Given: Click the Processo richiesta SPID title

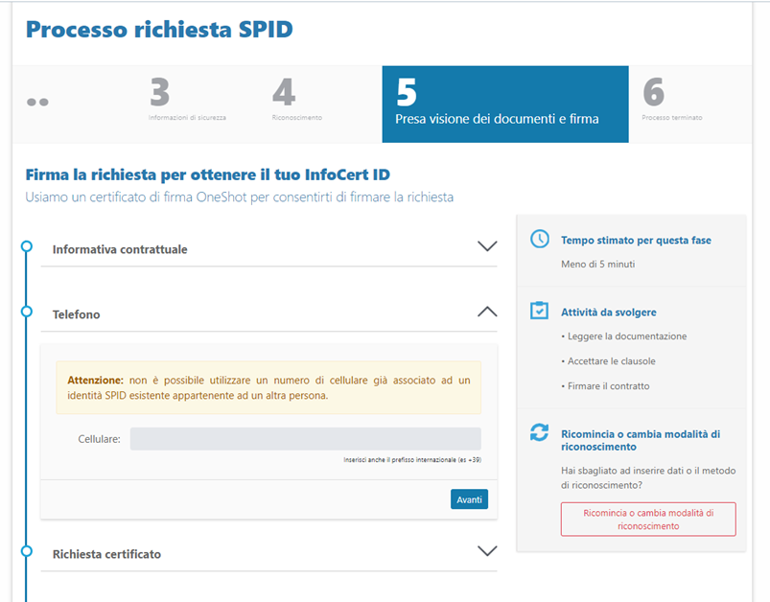Looking at the screenshot, I should (x=159, y=29).
